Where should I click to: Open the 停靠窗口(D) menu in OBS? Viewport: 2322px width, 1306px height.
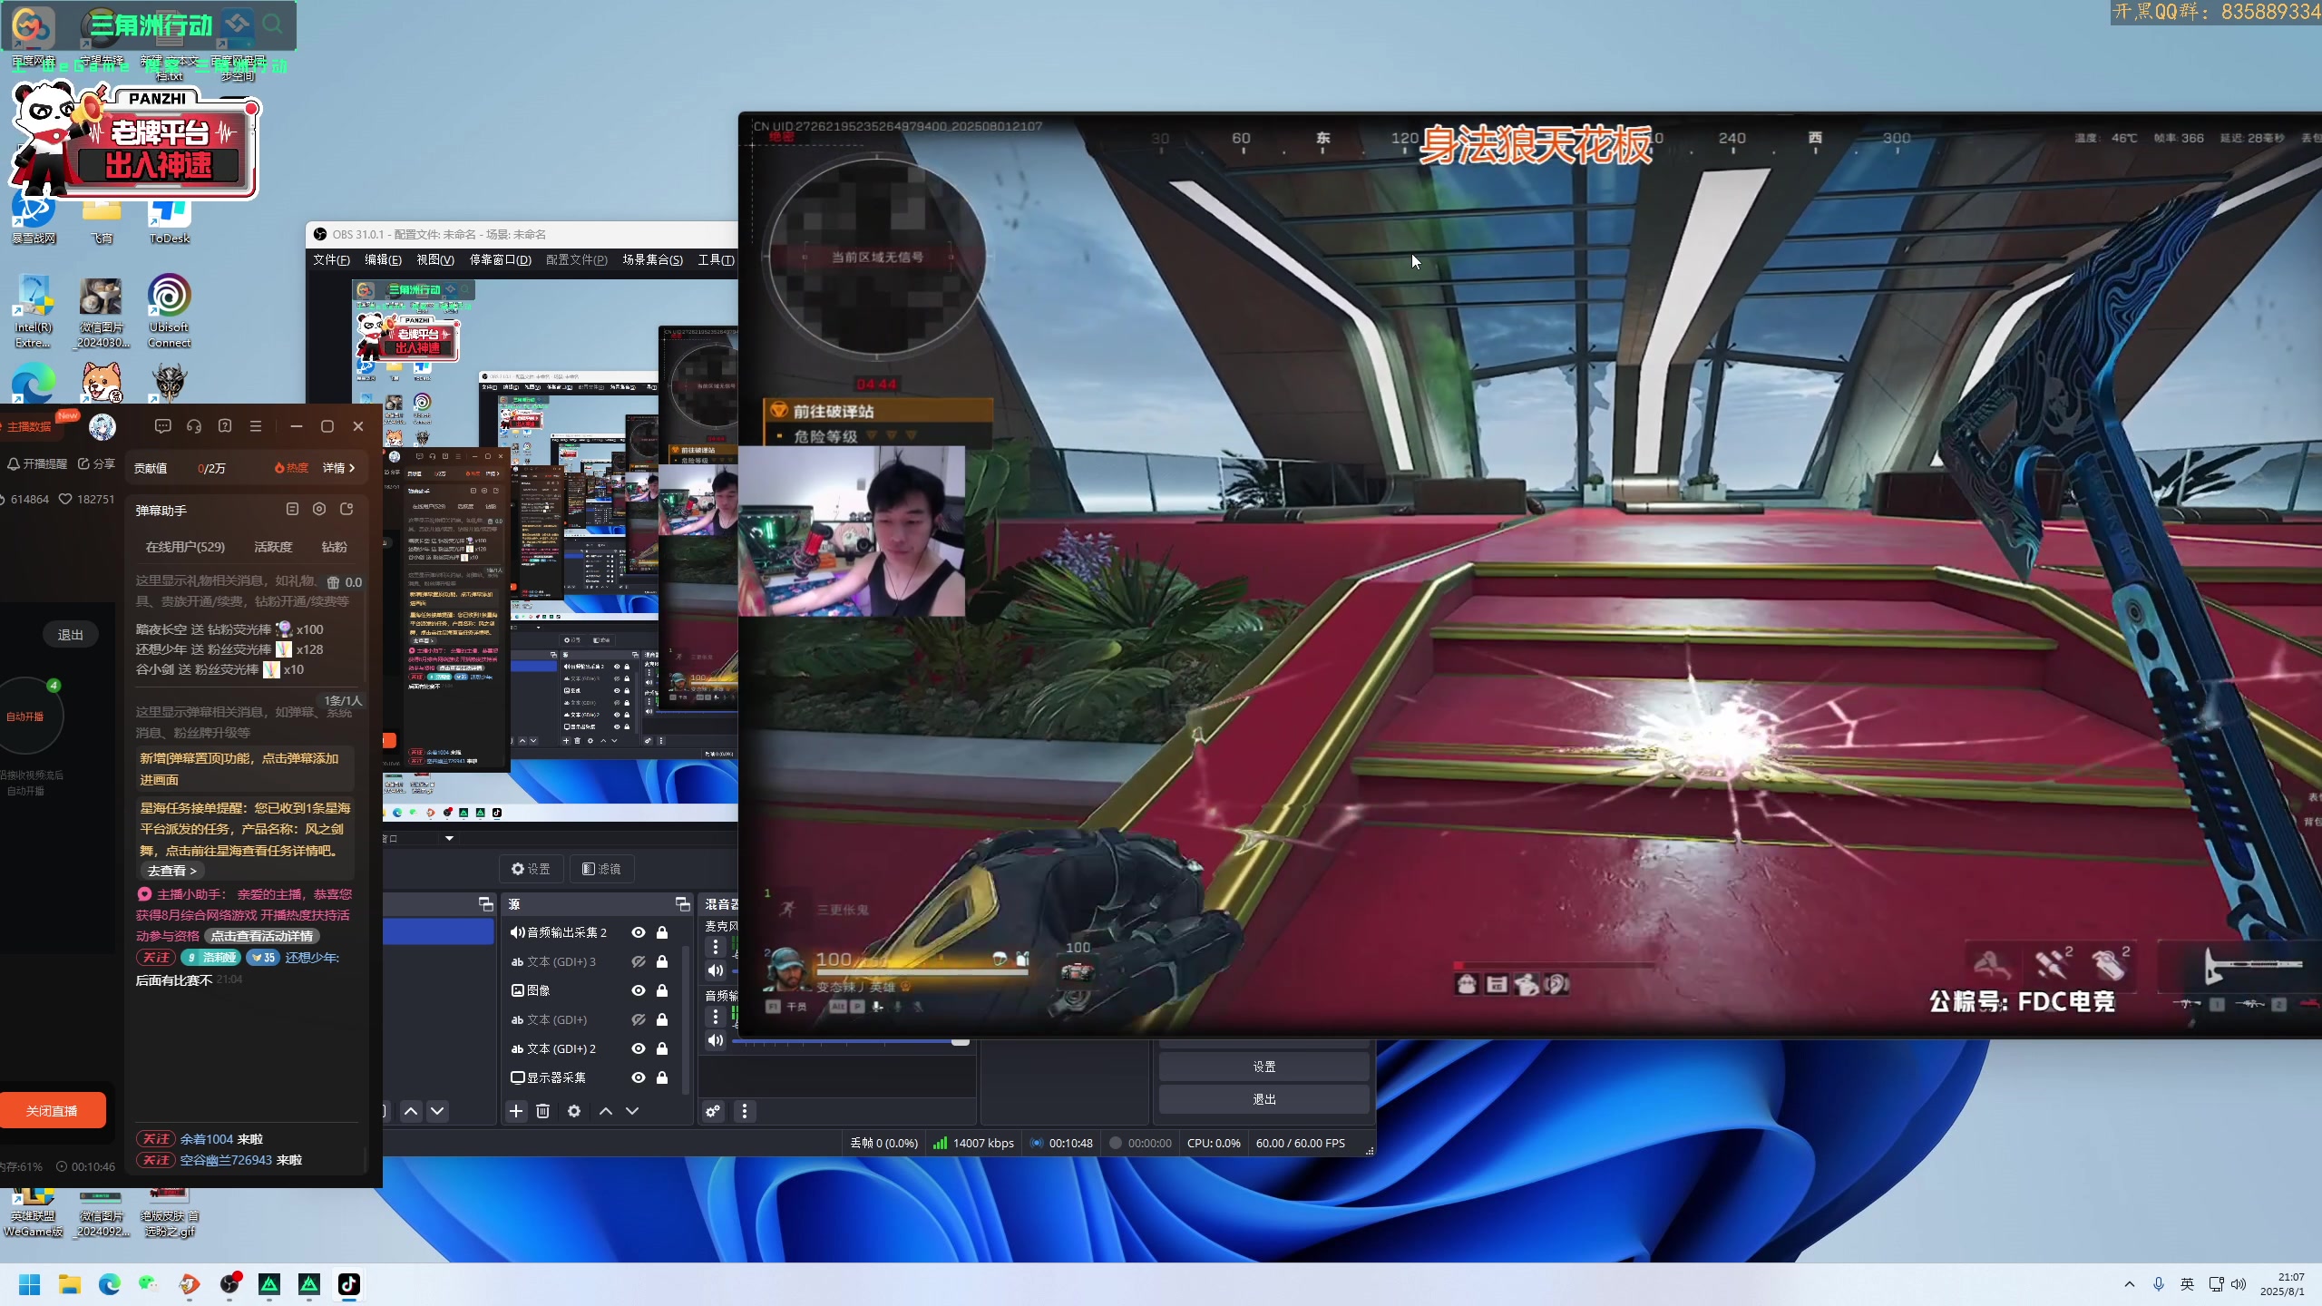[x=500, y=259]
